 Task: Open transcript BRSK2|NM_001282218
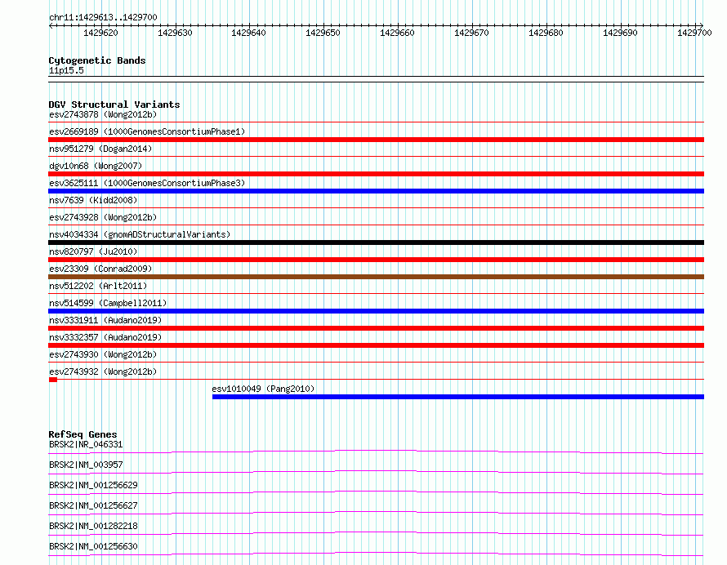pos(93,526)
